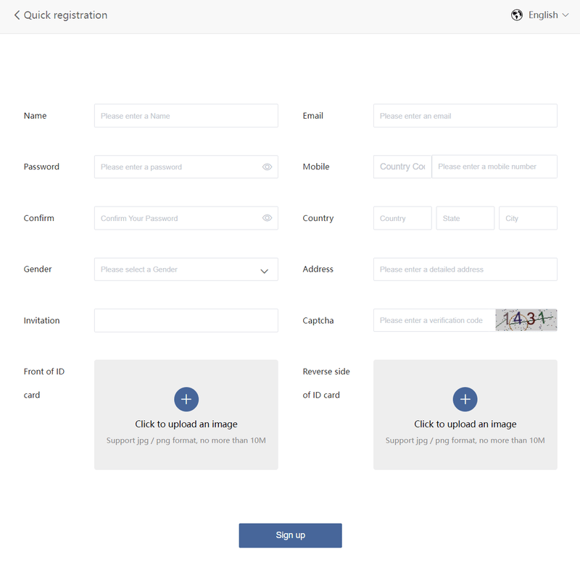
Task: Click the globe language icon
Action: 517,15
